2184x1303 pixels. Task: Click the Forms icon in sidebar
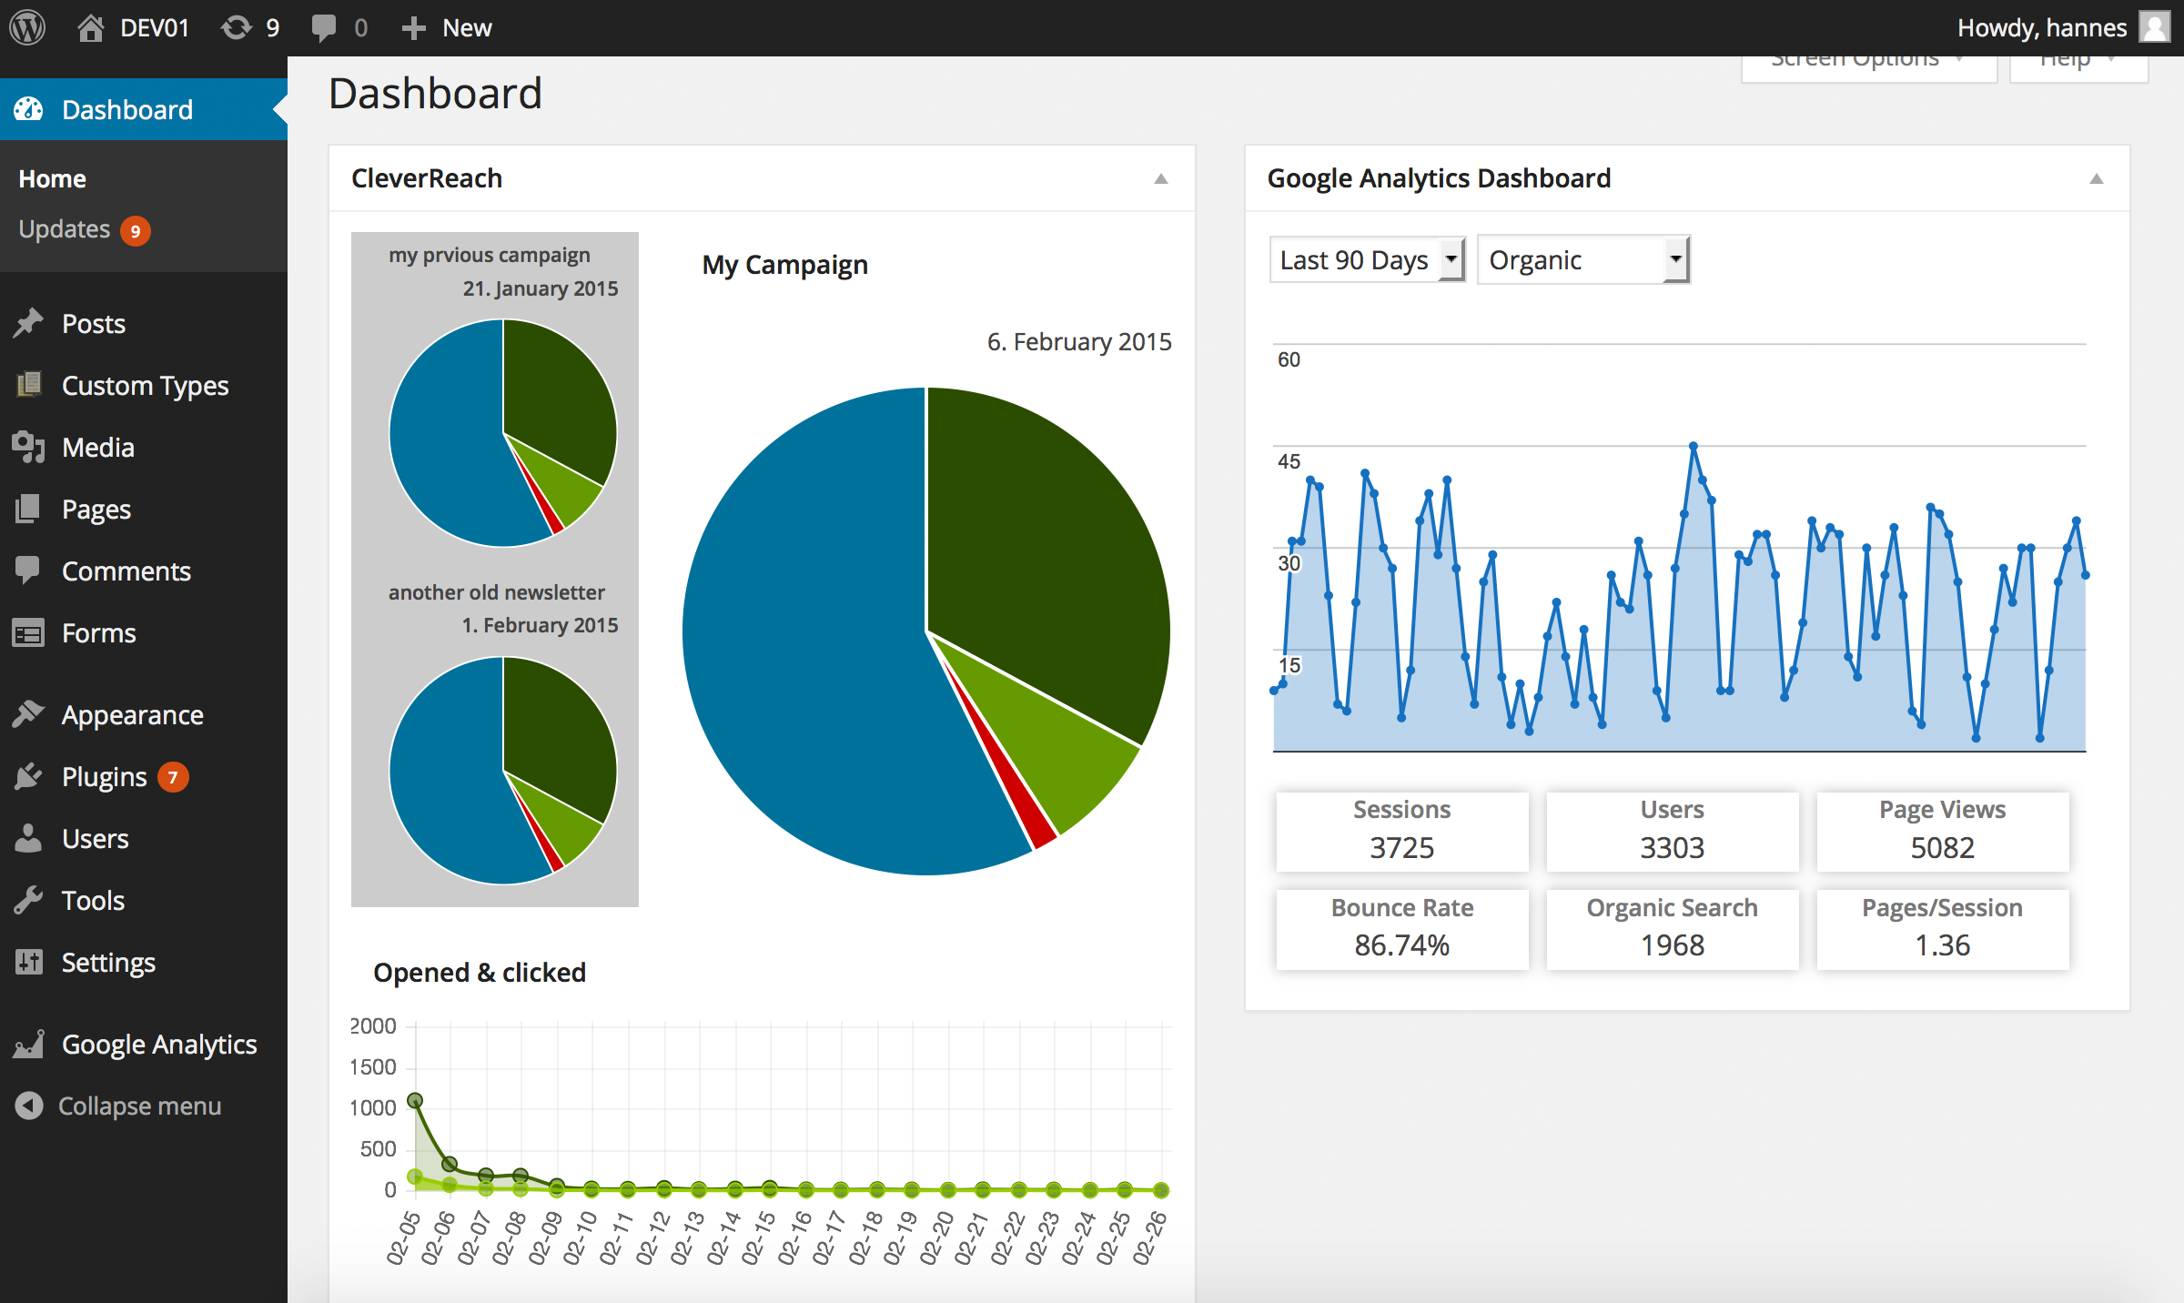point(28,632)
